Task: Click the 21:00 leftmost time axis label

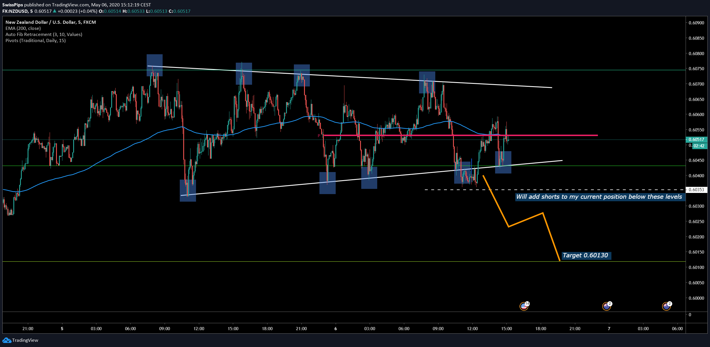Action: click(x=28, y=329)
